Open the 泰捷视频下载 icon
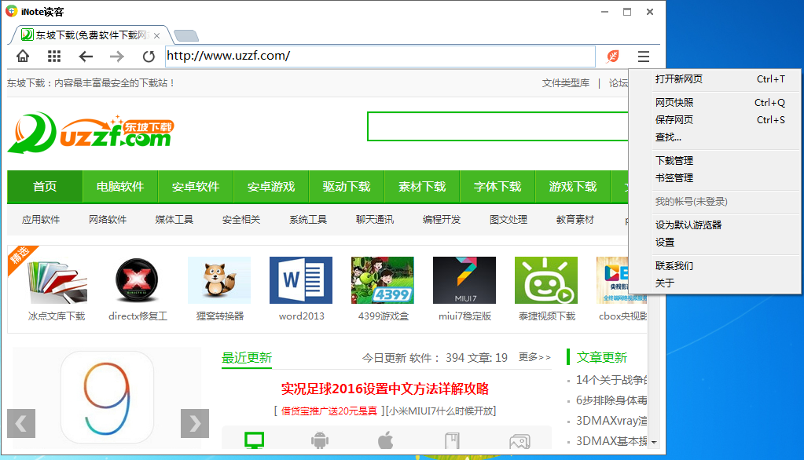This screenshot has width=804, height=460. [x=546, y=281]
